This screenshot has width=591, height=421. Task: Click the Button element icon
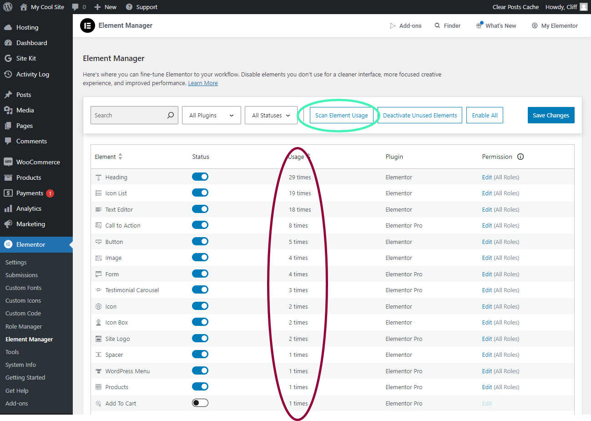point(98,242)
